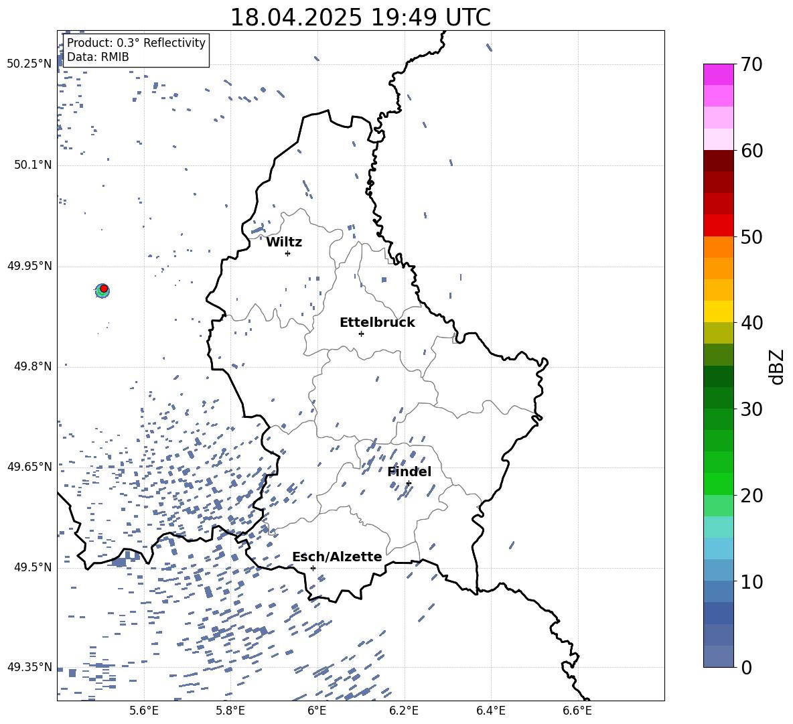Click the dBZ colorbar axis label
Screen dimensions: 793x724
tap(778, 366)
